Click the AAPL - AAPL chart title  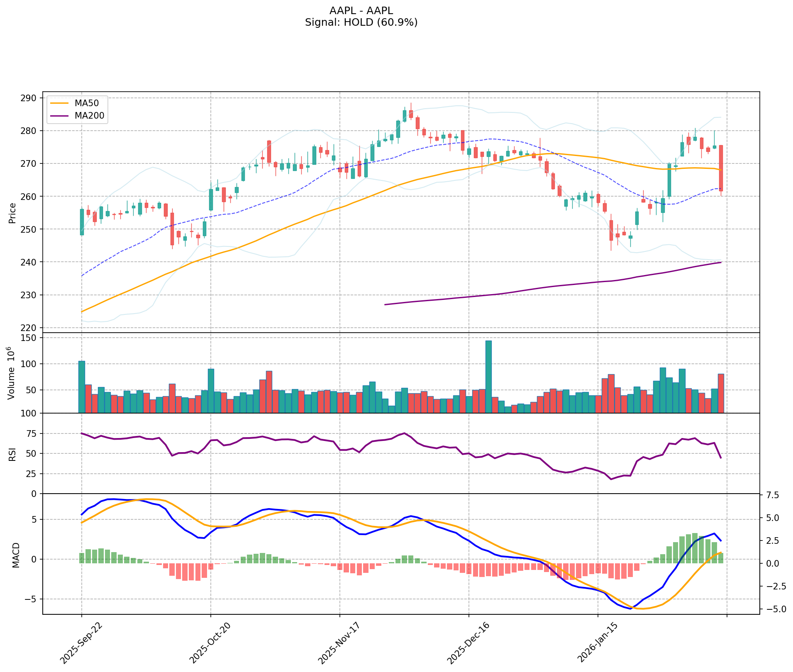pos(361,11)
